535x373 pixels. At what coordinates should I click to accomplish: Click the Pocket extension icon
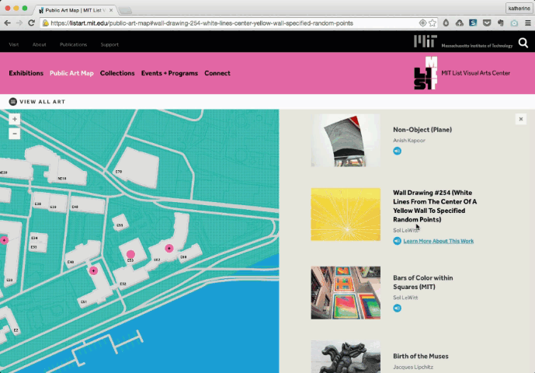pyautogui.click(x=487, y=23)
